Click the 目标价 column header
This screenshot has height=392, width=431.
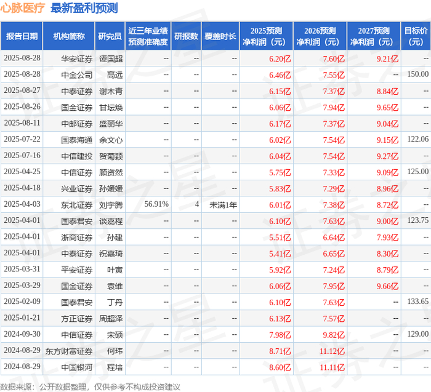[x=416, y=36]
